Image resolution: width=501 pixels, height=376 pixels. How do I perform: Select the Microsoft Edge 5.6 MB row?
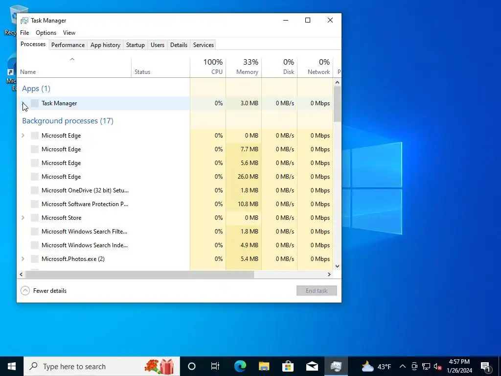click(175, 163)
